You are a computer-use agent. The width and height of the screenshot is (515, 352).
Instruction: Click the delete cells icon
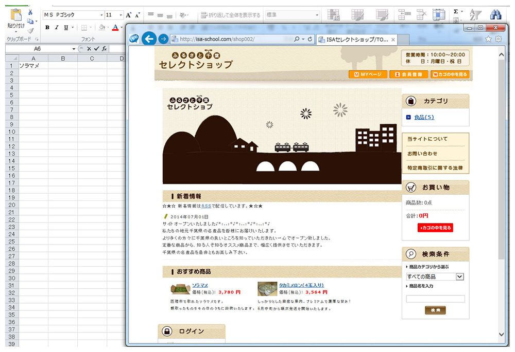coord(421,15)
